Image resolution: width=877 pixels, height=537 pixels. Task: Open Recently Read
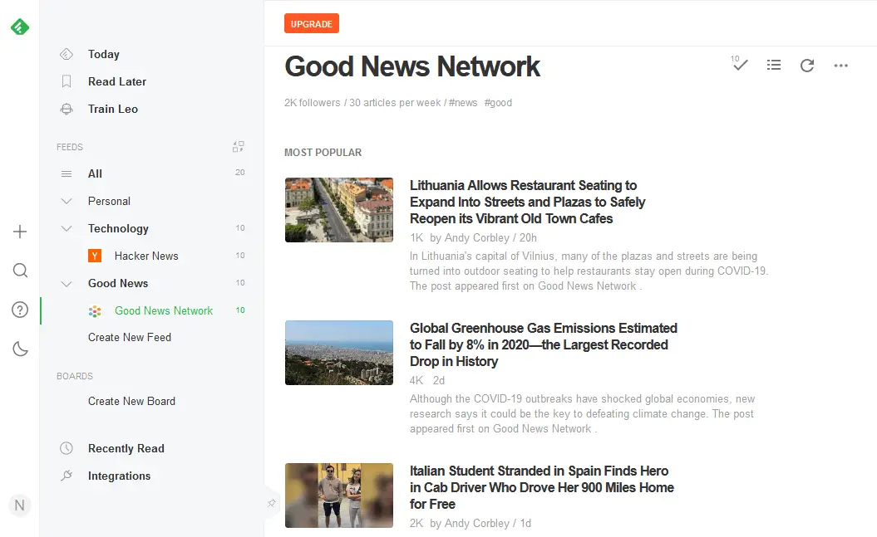click(126, 448)
